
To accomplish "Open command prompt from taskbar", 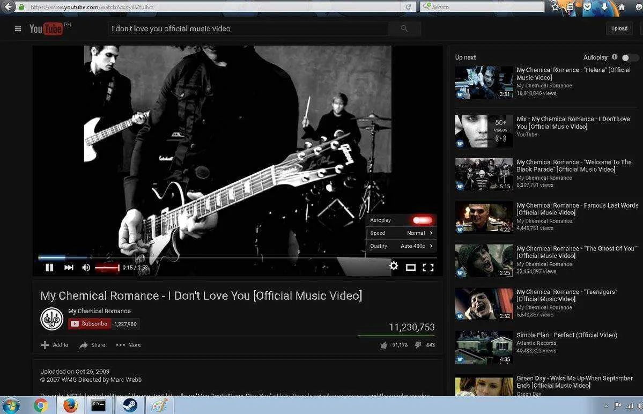I will [99, 406].
